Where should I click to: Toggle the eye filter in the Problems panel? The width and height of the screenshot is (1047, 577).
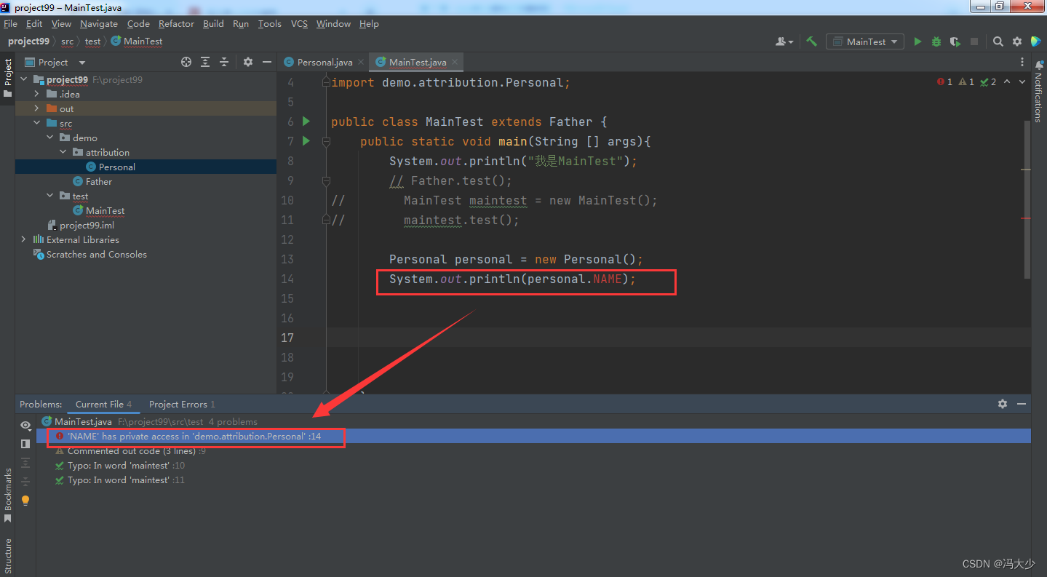coord(25,425)
